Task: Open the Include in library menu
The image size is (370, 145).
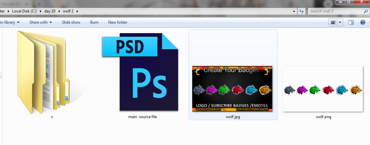Action: tap(10, 22)
